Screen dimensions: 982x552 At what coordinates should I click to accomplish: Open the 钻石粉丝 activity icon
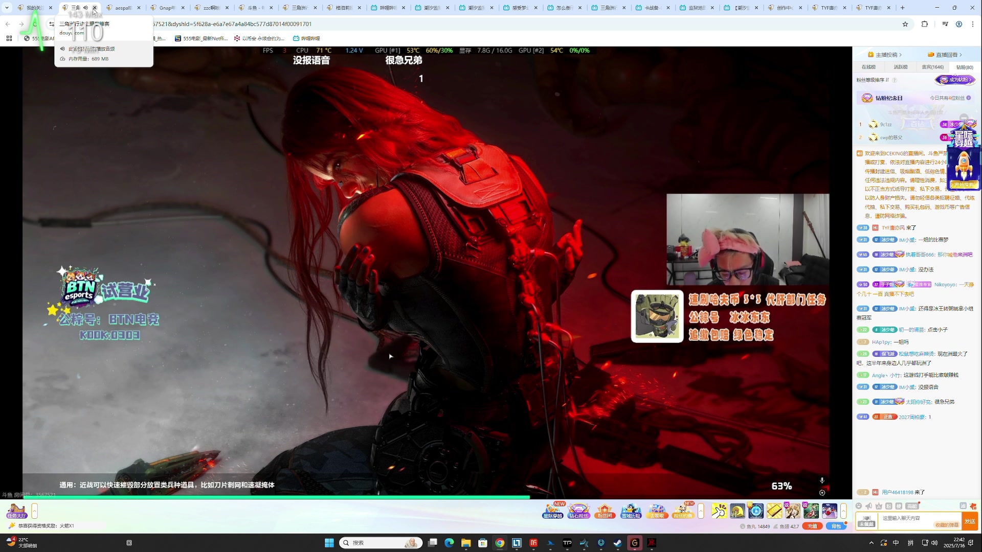click(579, 511)
